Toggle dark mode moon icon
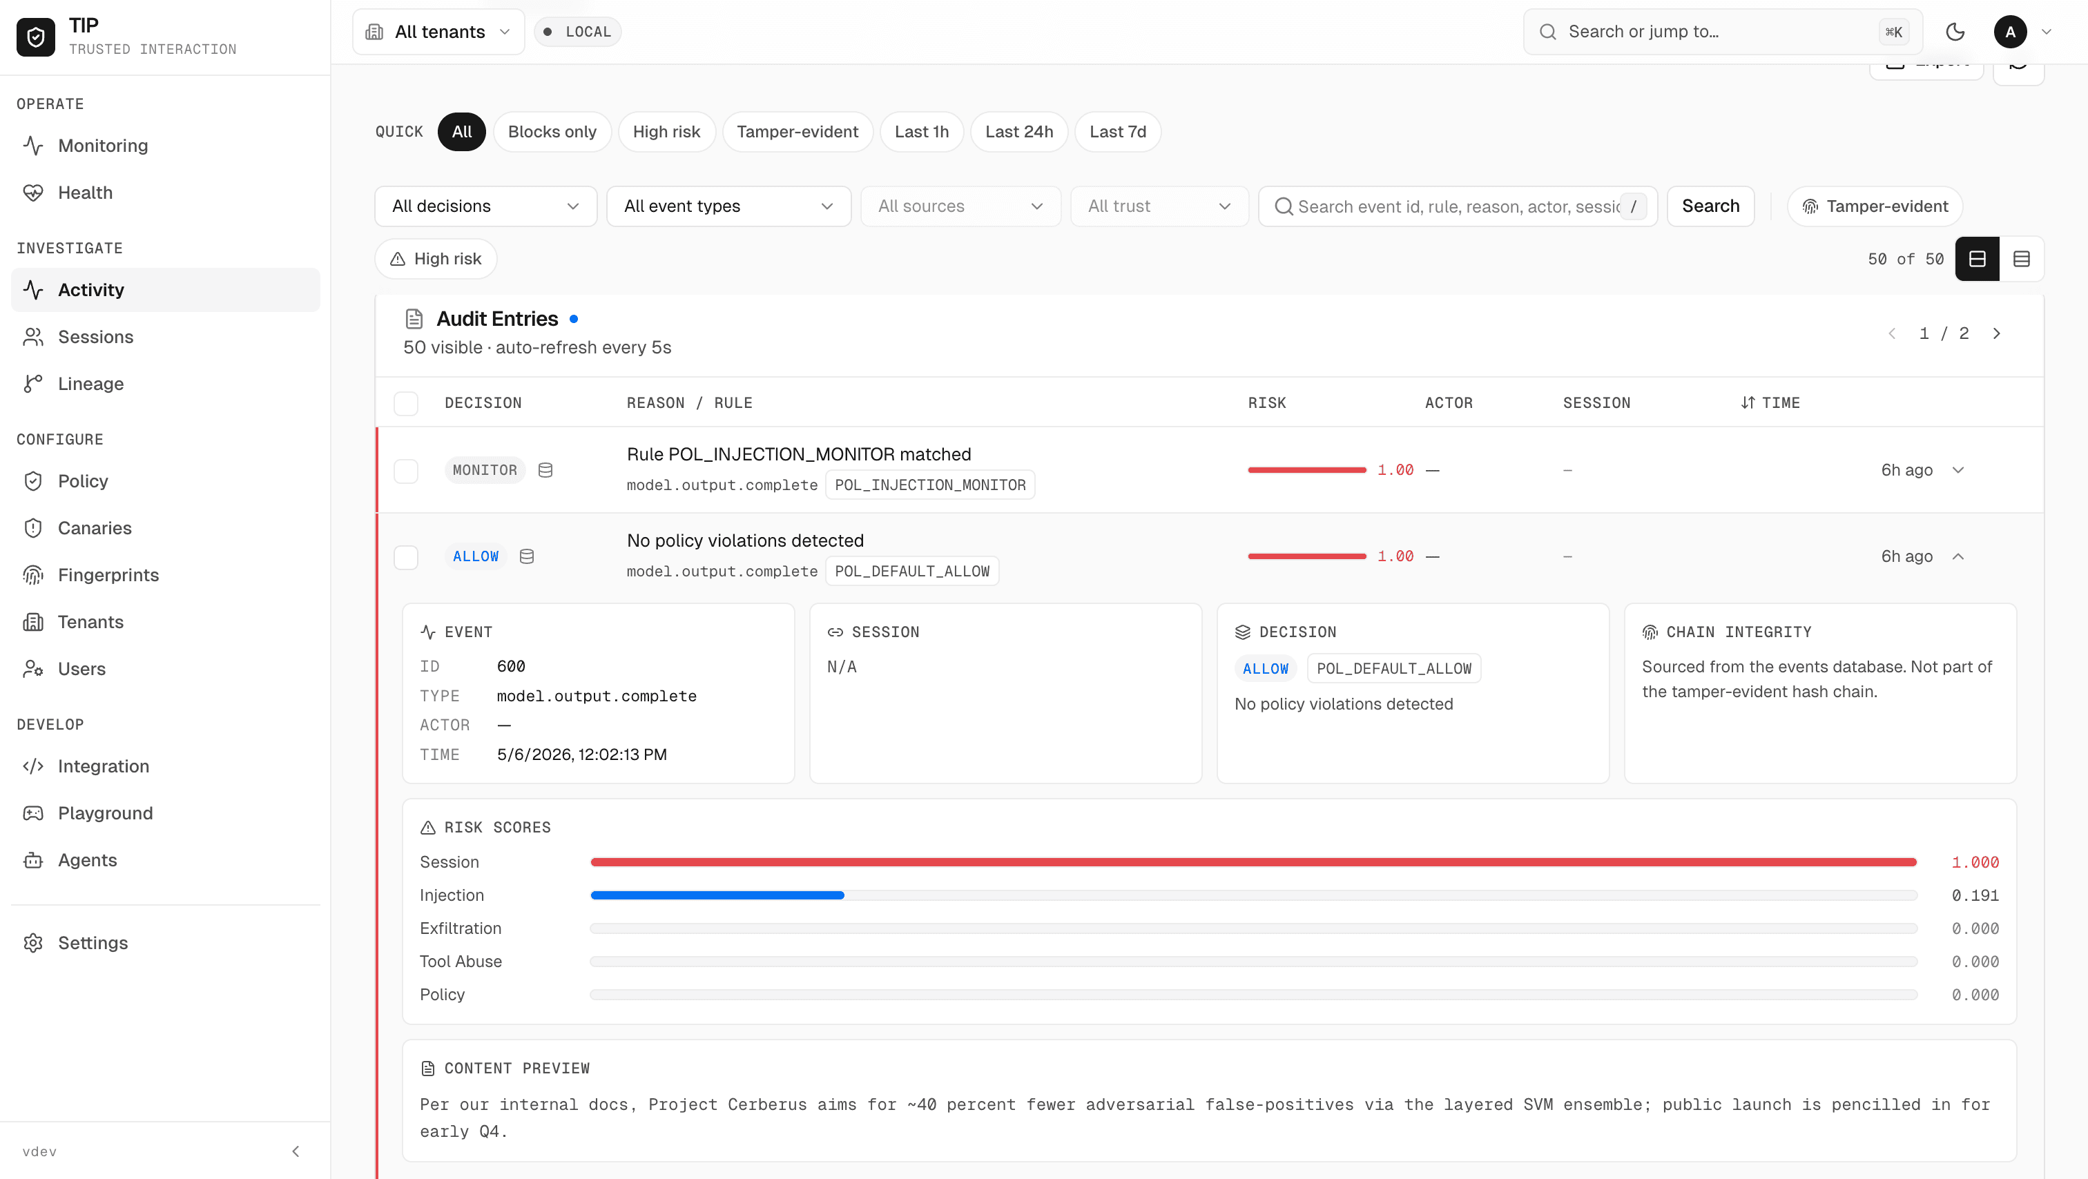Viewport: 2088px width, 1179px height. pos(1955,32)
